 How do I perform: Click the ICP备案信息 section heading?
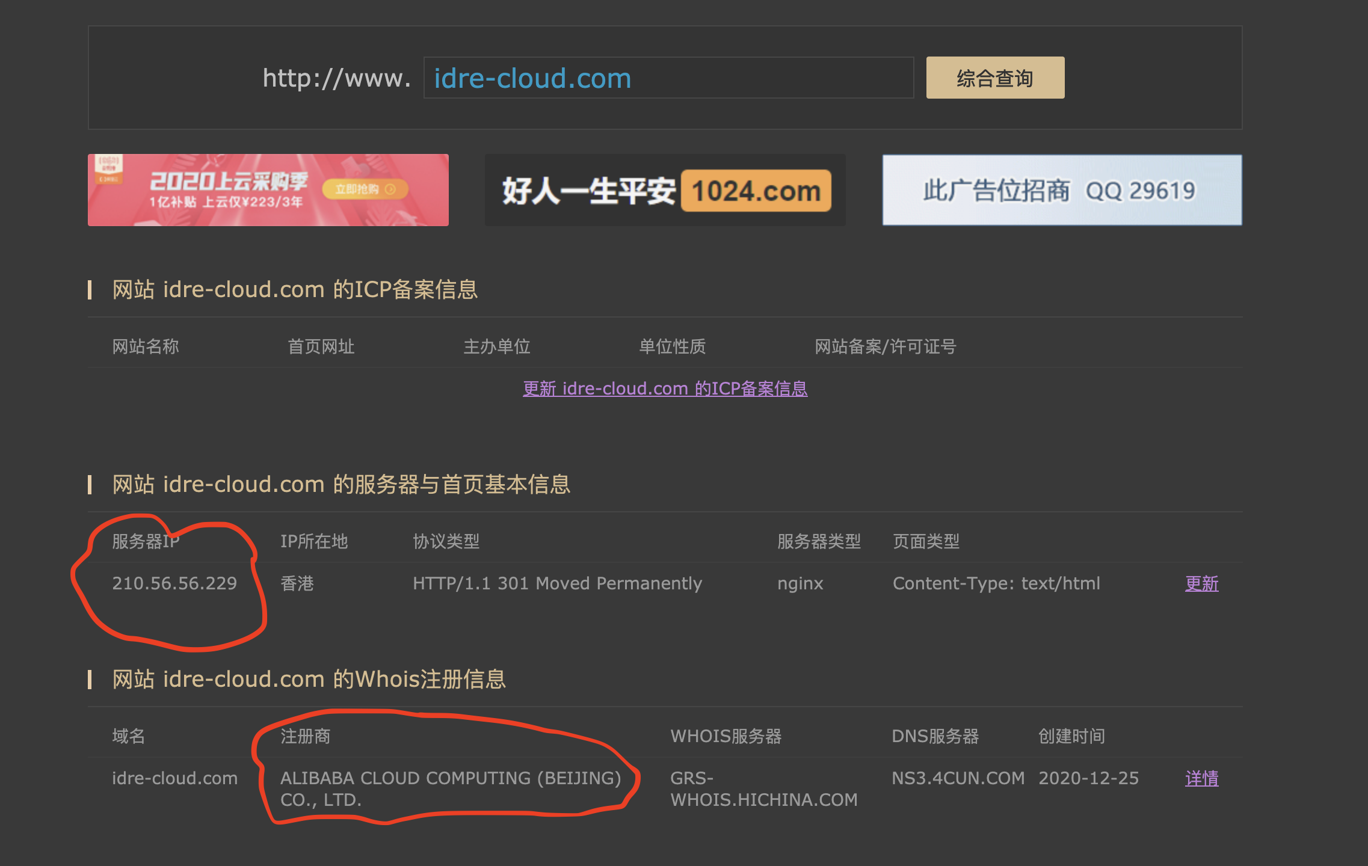click(x=295, y=290)
